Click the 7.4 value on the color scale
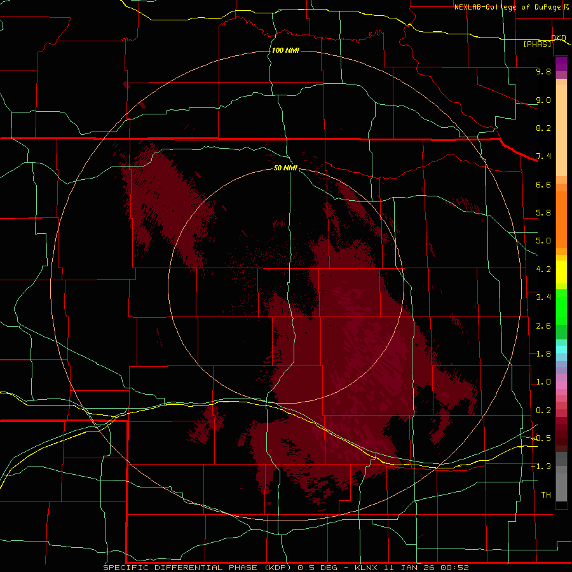 point(543,156)
